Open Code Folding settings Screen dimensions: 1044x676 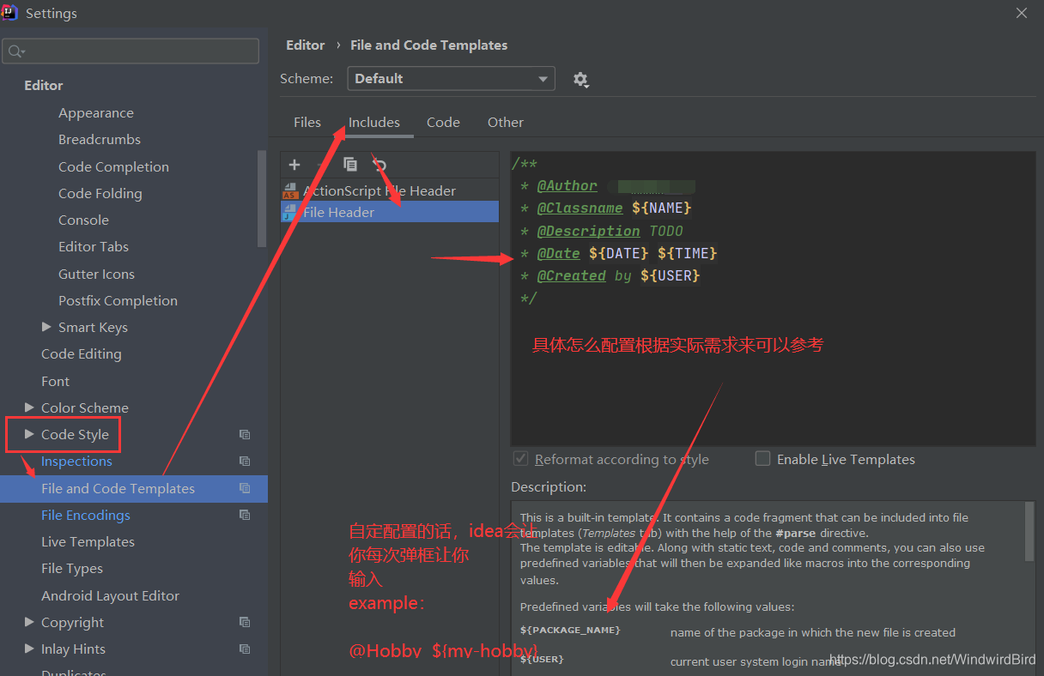tap(100, 194)
